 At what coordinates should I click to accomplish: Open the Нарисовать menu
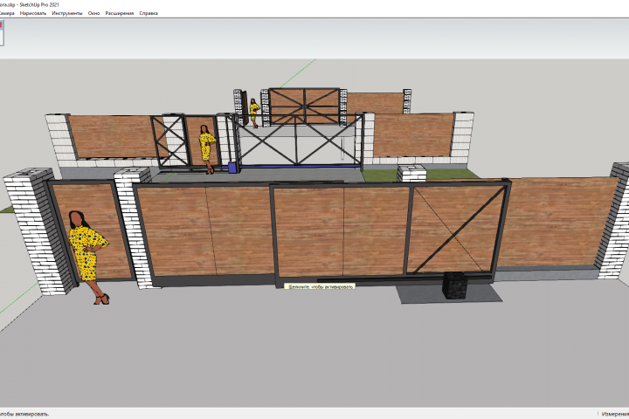tap(33, 13)
